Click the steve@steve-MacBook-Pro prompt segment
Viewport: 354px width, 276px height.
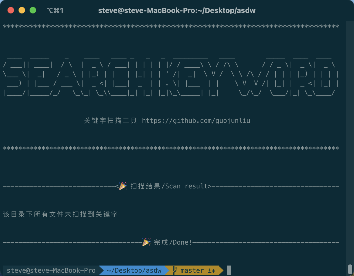pyautogui.click(x=51, y=270)
